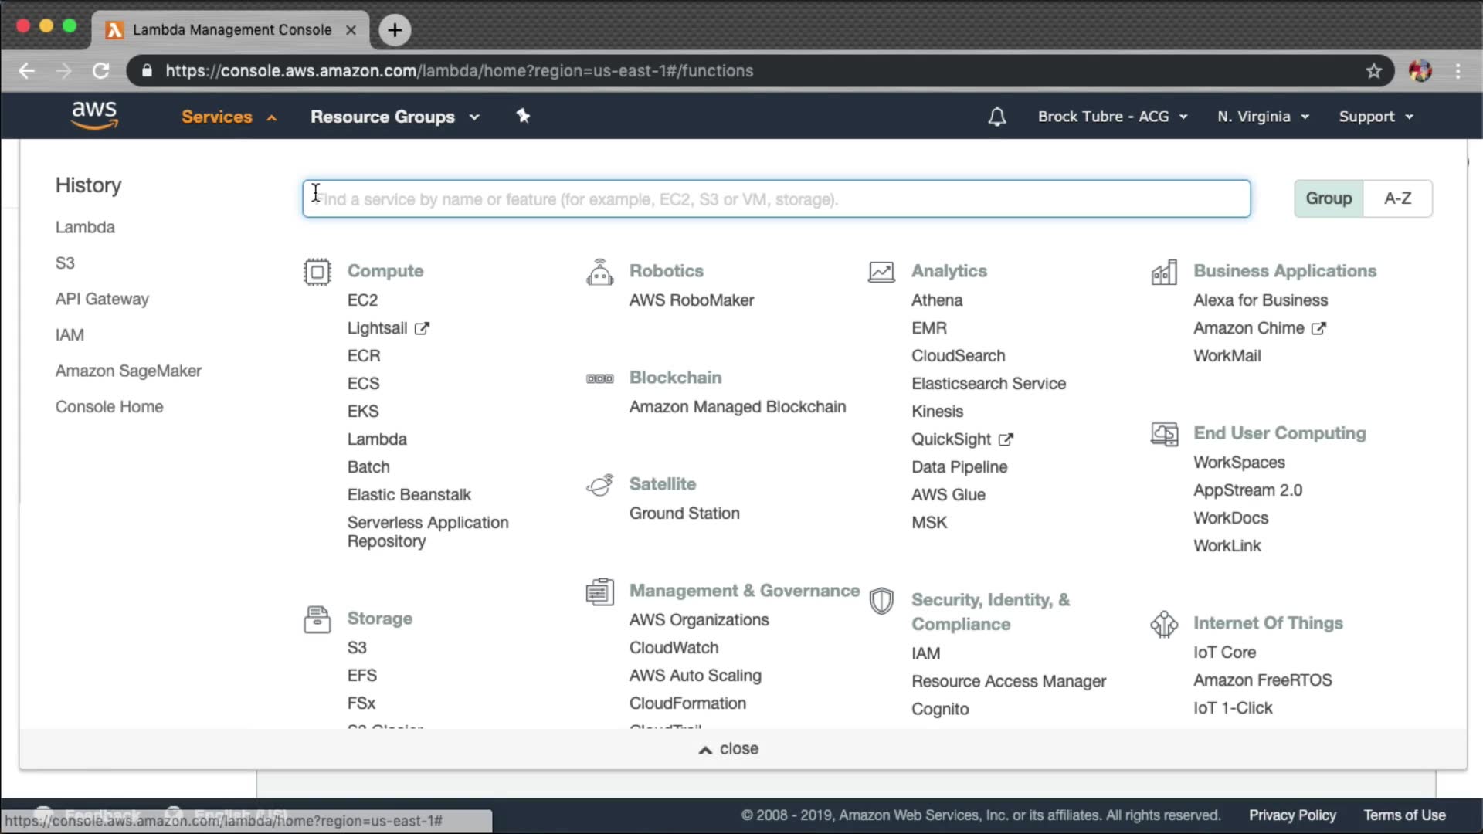Open the Elastic Beanstalk service link
This screenshot has height=834, width=1483.
pos(409,495)
